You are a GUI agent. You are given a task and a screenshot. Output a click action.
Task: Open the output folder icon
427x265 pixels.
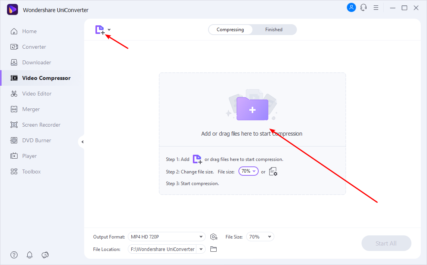coord(213,249)
